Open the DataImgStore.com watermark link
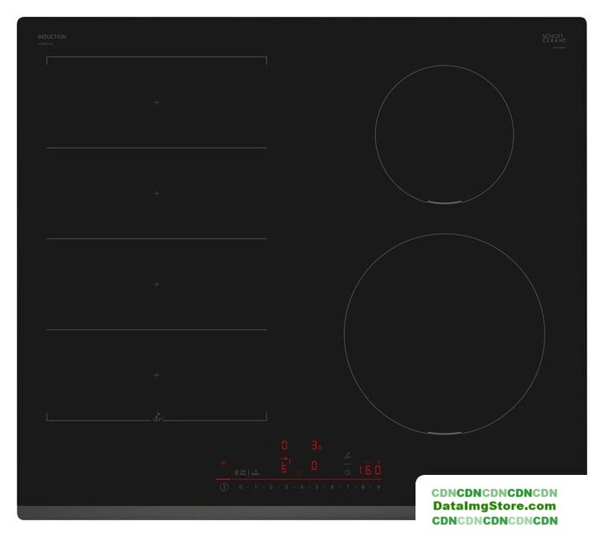The width and height of the screenshot is (604, 537). pos(494,506)
